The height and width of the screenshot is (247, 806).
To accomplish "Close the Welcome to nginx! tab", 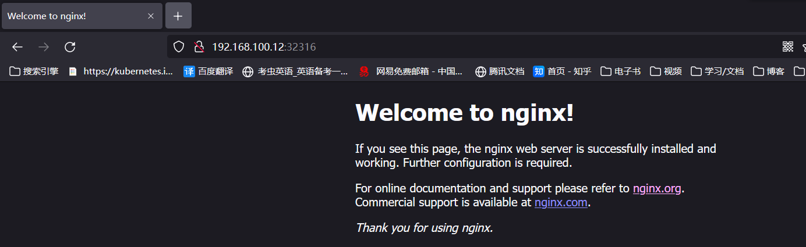I will click(x=151, y=16).
